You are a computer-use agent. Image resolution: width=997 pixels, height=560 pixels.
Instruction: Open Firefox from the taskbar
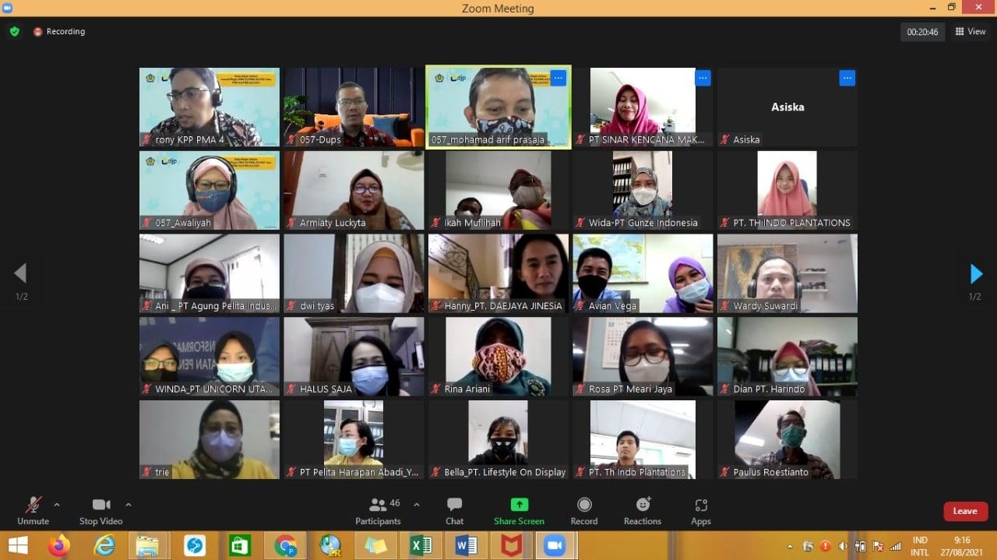(x=59, y=546)
